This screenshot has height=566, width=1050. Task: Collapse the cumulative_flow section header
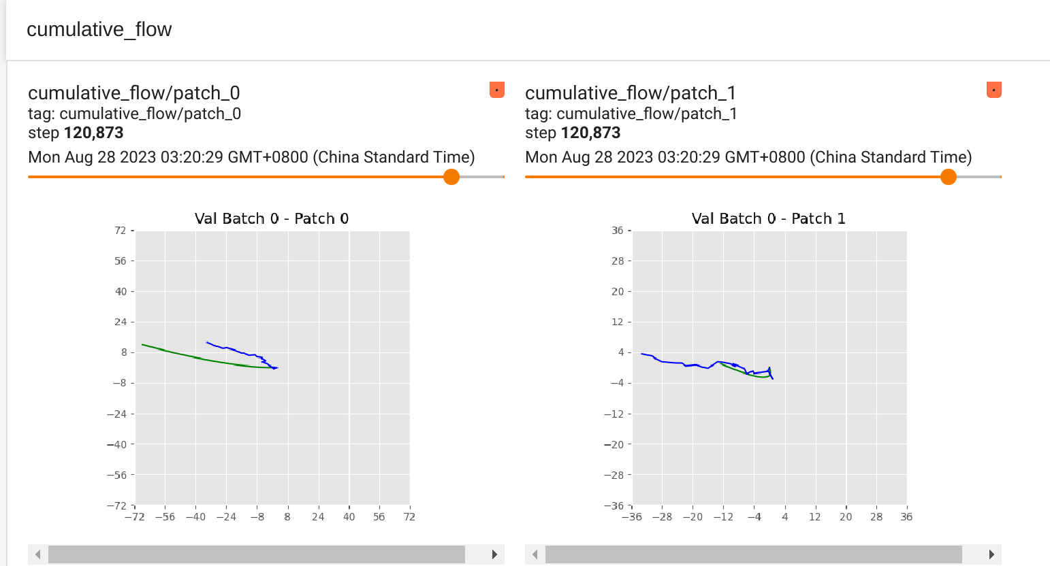click(99, 29)
